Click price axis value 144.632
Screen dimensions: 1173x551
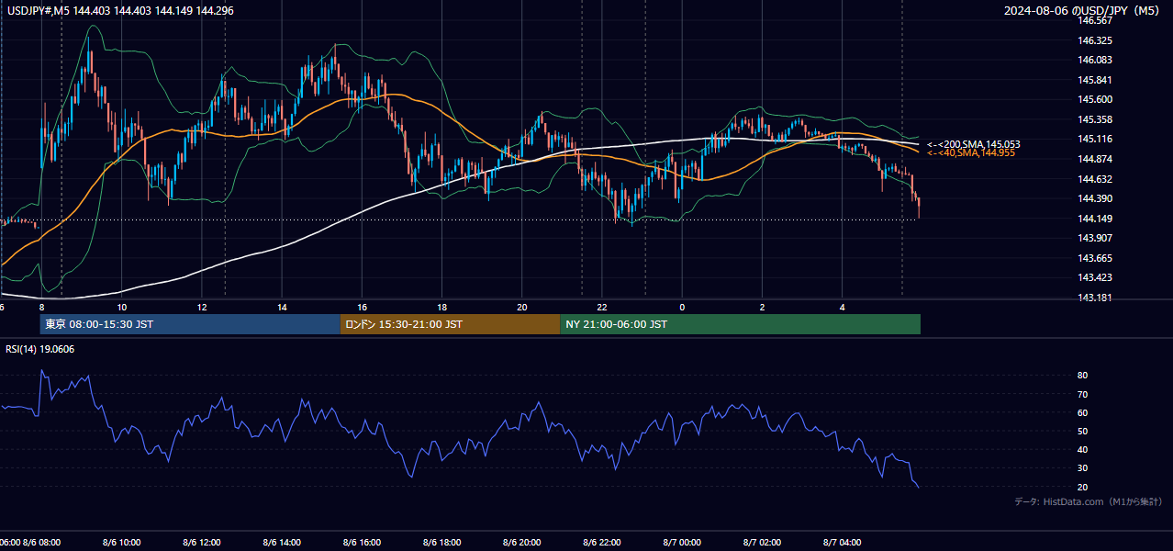(x=1094, y=179)
